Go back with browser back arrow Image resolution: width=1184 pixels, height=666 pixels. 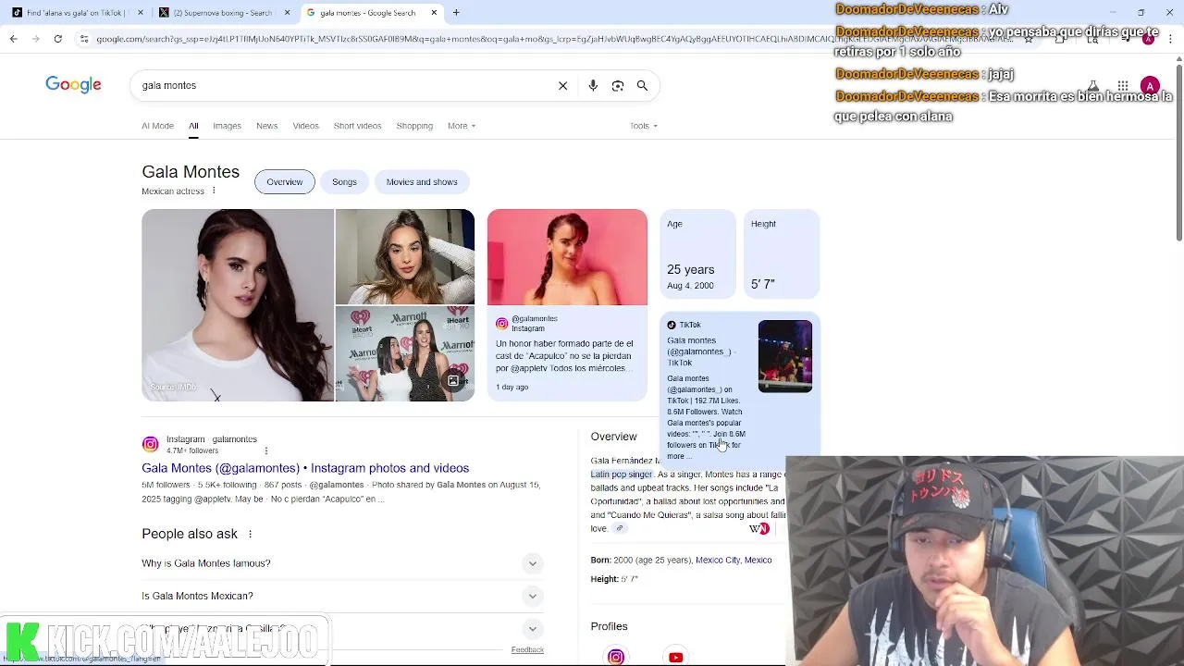13,39
